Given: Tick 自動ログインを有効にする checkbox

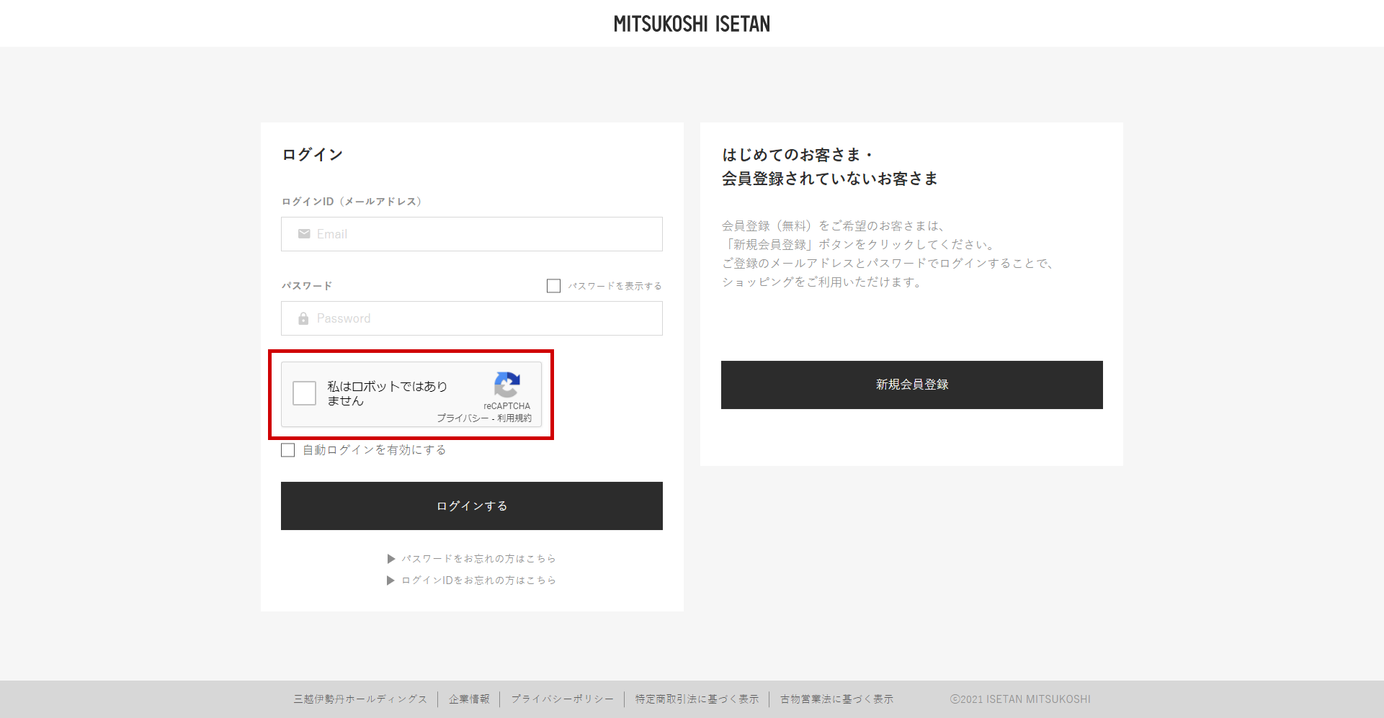Looking at the screenshot, I should point(288,450).
